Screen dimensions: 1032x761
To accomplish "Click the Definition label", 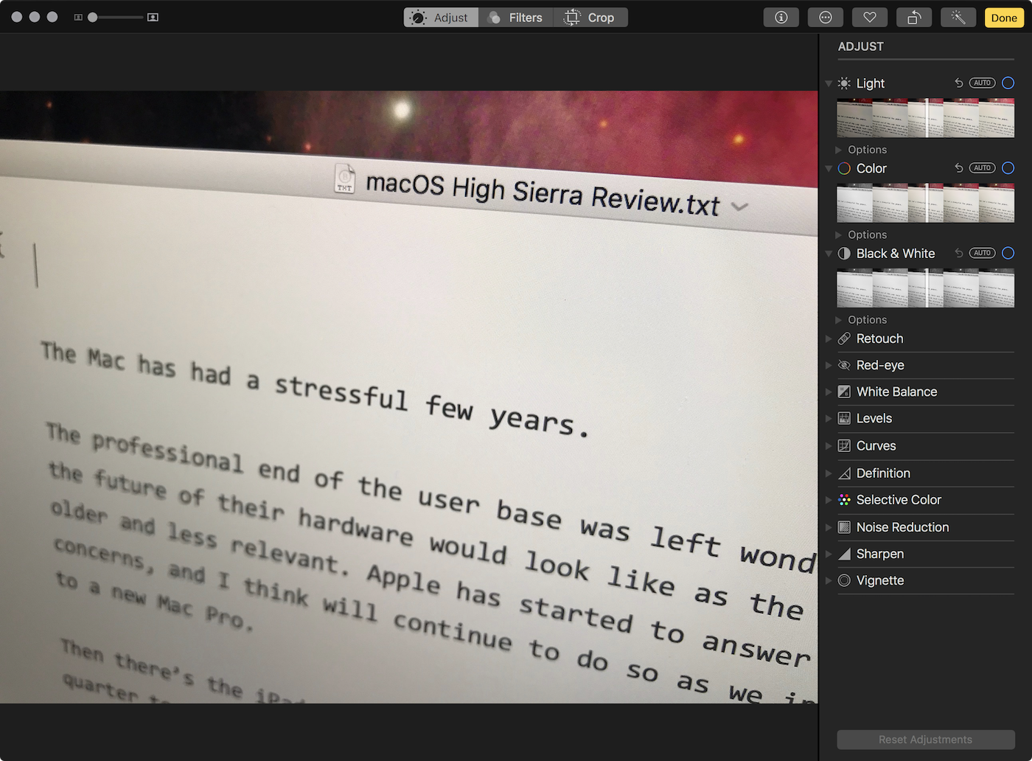I will [883, 473].
